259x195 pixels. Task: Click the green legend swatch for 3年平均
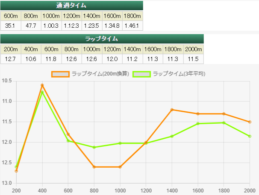pyautogui.click(x=141, y=74)
